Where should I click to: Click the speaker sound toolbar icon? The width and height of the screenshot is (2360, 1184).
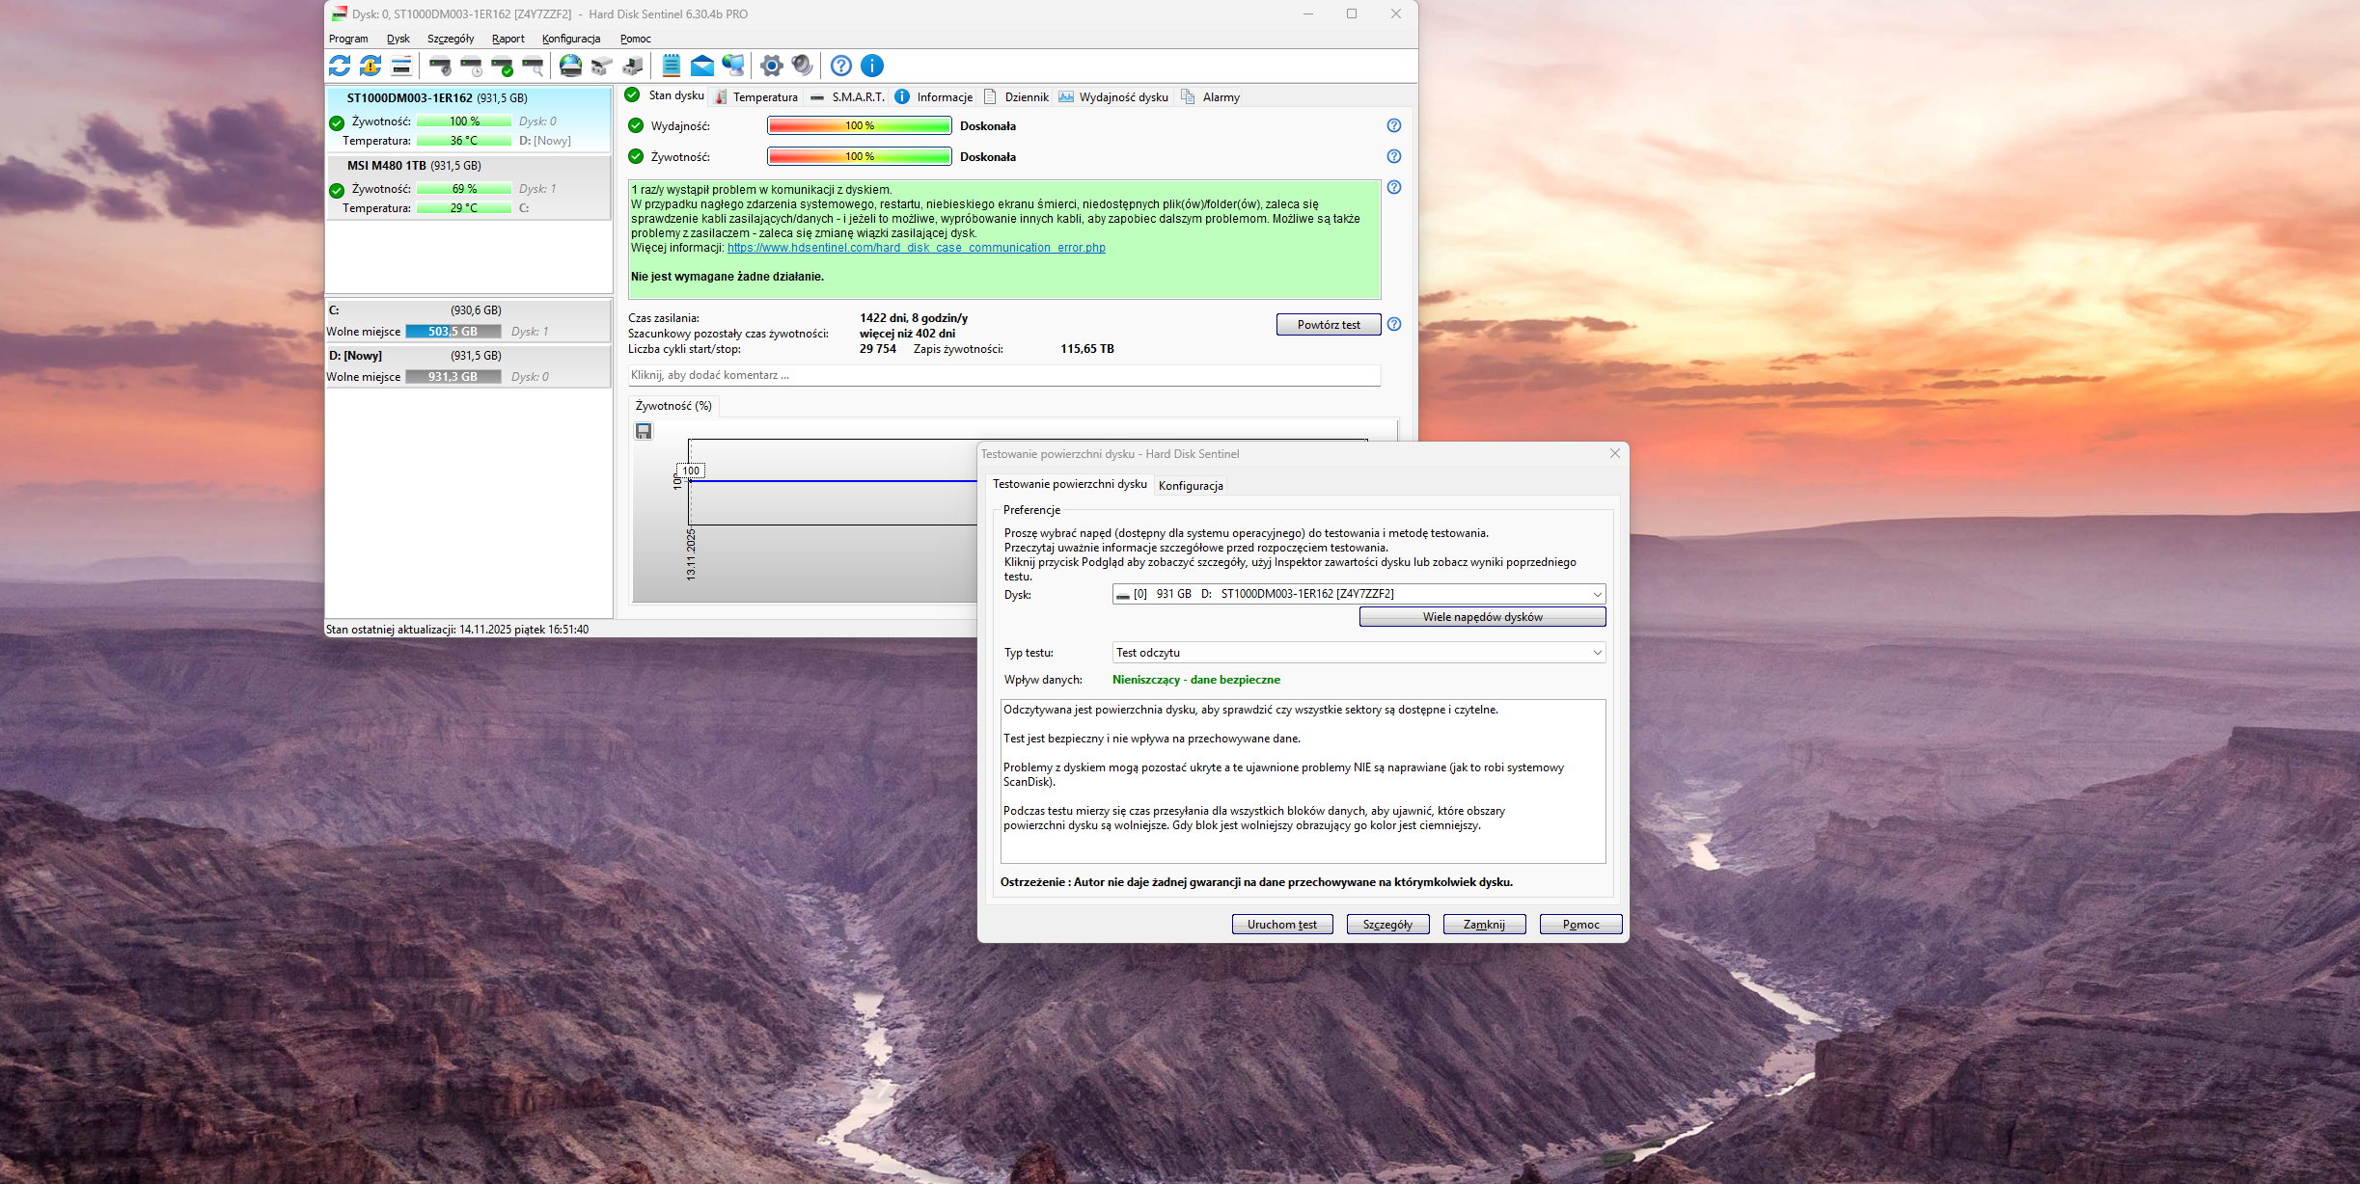(x=802, y=66)
